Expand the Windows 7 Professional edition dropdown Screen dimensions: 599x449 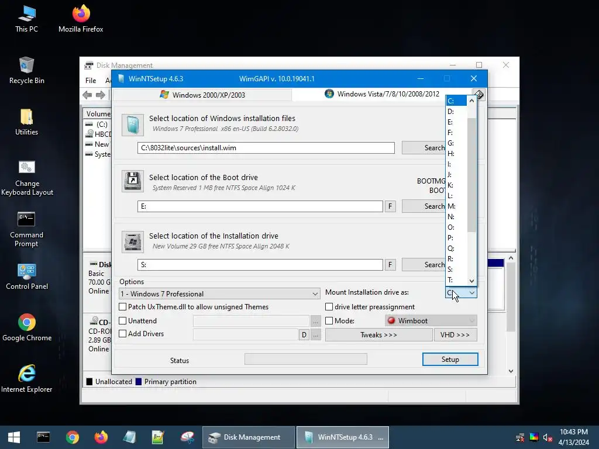click(x=219, y=293)
